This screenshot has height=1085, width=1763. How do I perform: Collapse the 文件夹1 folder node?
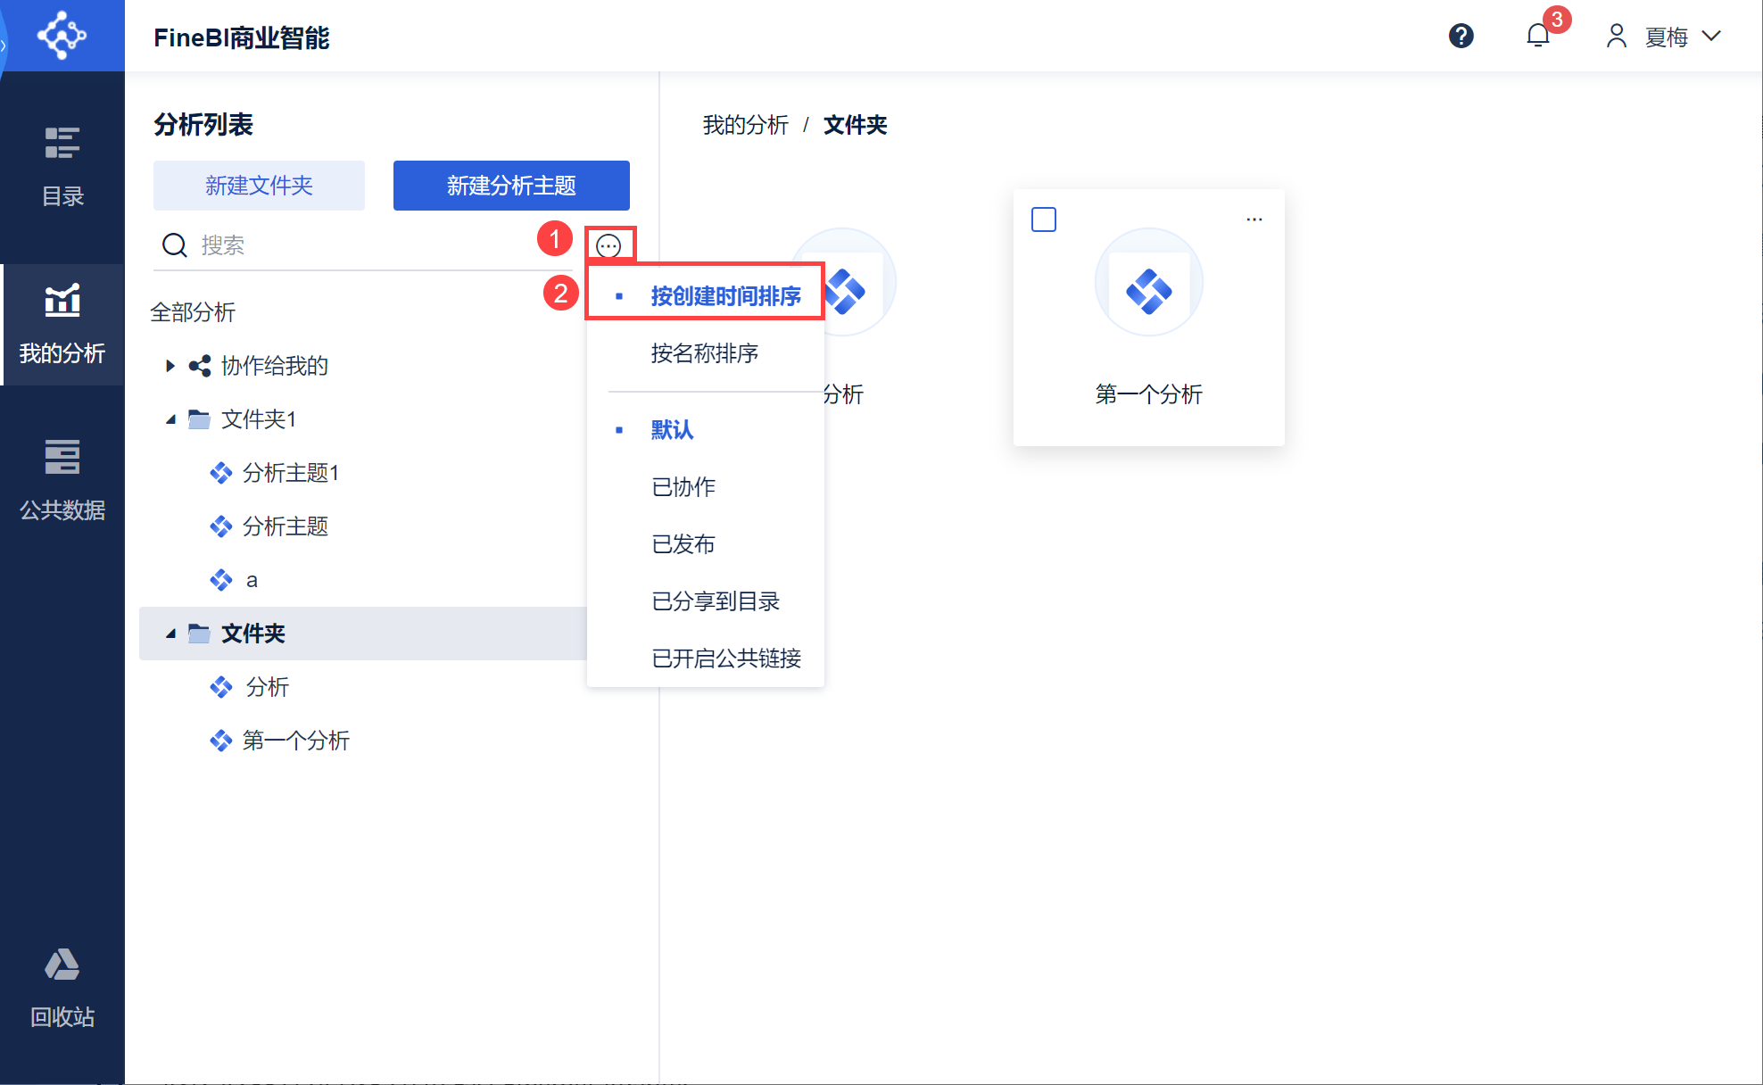(x=170, y=419)
